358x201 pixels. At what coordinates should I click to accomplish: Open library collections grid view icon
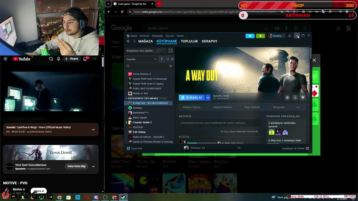point(170,51)
